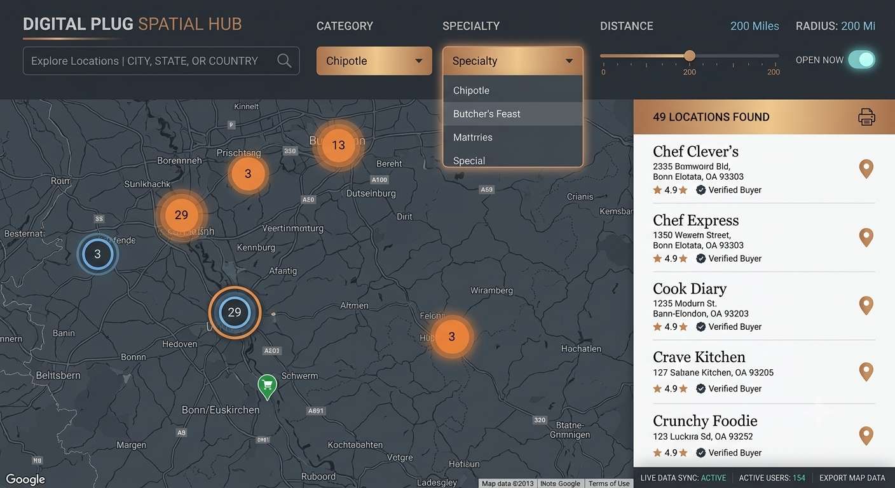
Task: Click the green shopping cart map marker
Action: pyautogui.click(x=267, y=386)
